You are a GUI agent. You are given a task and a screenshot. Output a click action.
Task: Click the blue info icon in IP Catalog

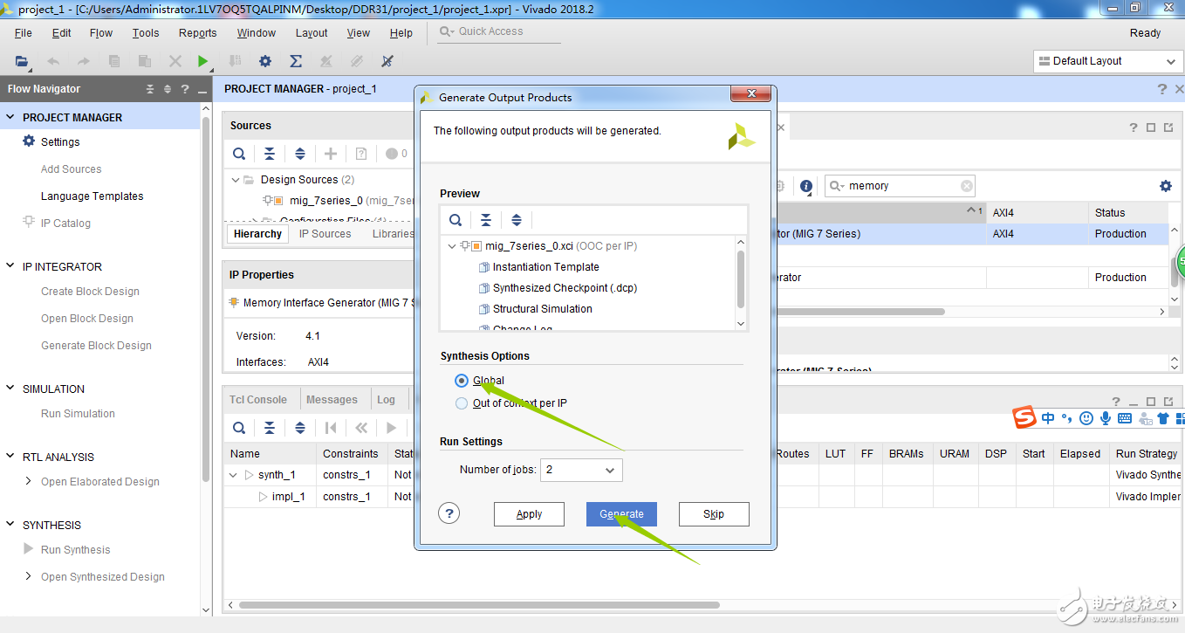tap(806, 186)
